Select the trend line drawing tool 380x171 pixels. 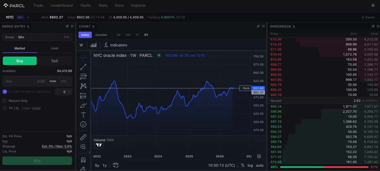click(x=83, y=67)
